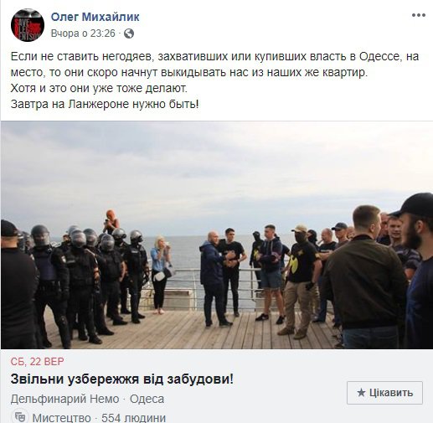The height and width of the screenshot is (423, 433).
Task: Click the line Хотя и это они уже тоже делают
Action: (x=99, y=88)
